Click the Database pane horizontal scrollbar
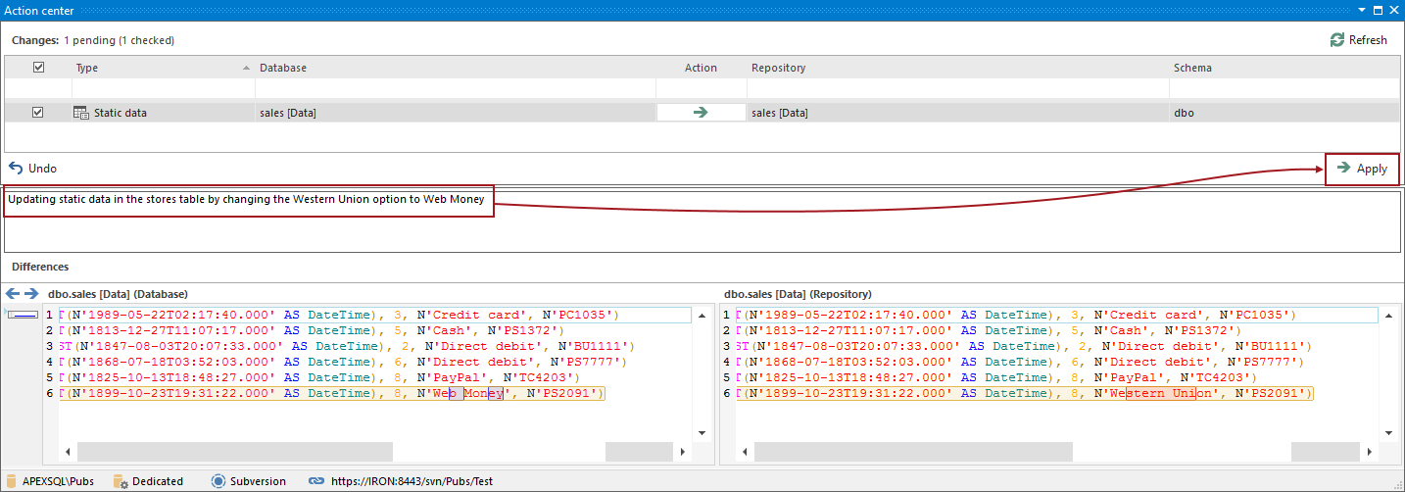This screenshot has height=492, width=1405. [x=235, y=452]
